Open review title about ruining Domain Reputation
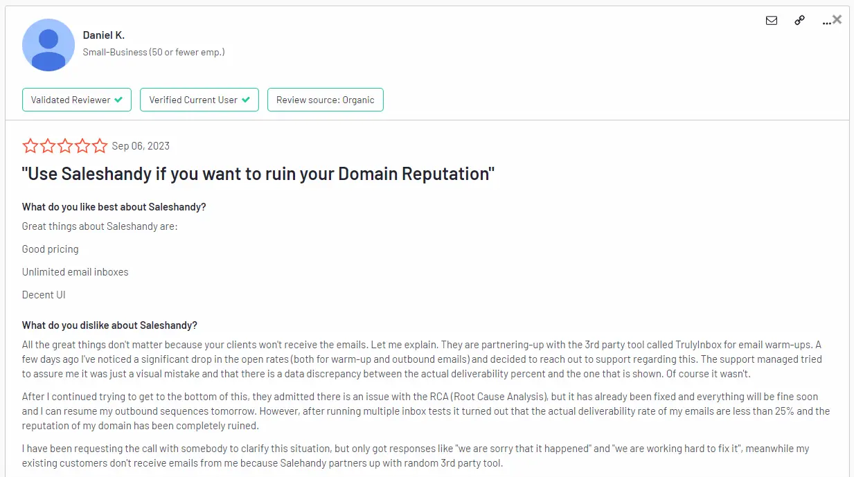This screenshot has width=854, height=477. [258, 174]
